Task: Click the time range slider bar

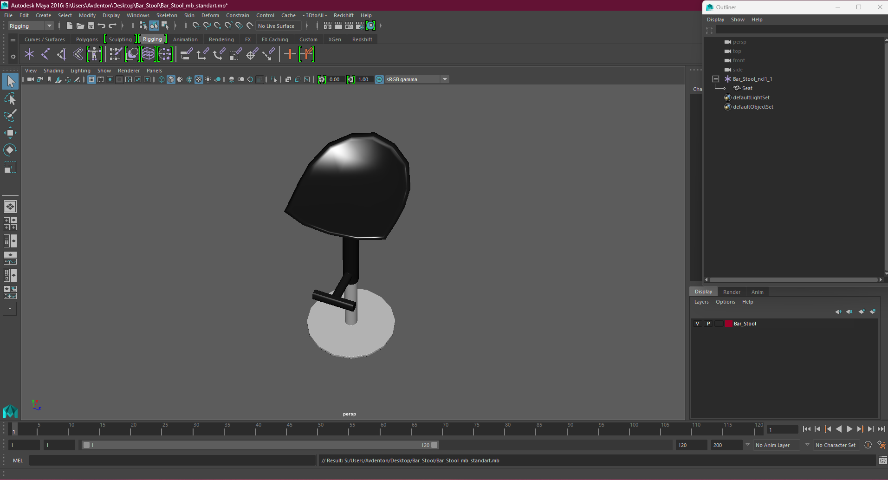Action: (x=260, y=445)
